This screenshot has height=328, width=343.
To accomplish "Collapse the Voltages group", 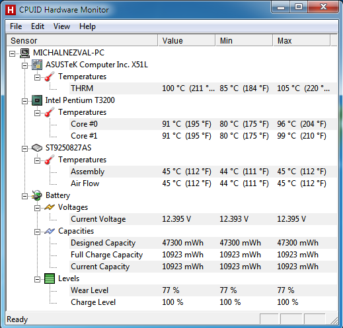I will tap(37, 208).
